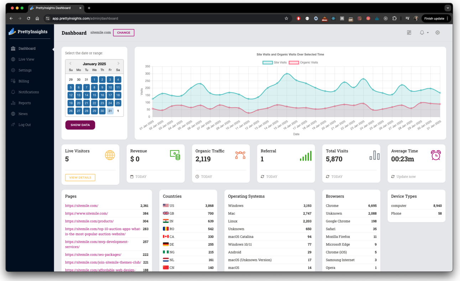Click the notification bell in the top bar

(422, 32)
